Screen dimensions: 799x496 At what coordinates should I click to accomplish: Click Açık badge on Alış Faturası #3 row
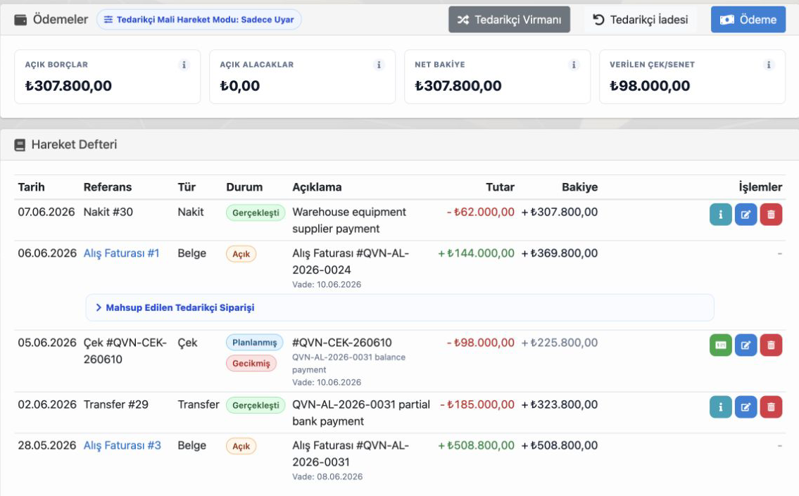click(241, 446)
